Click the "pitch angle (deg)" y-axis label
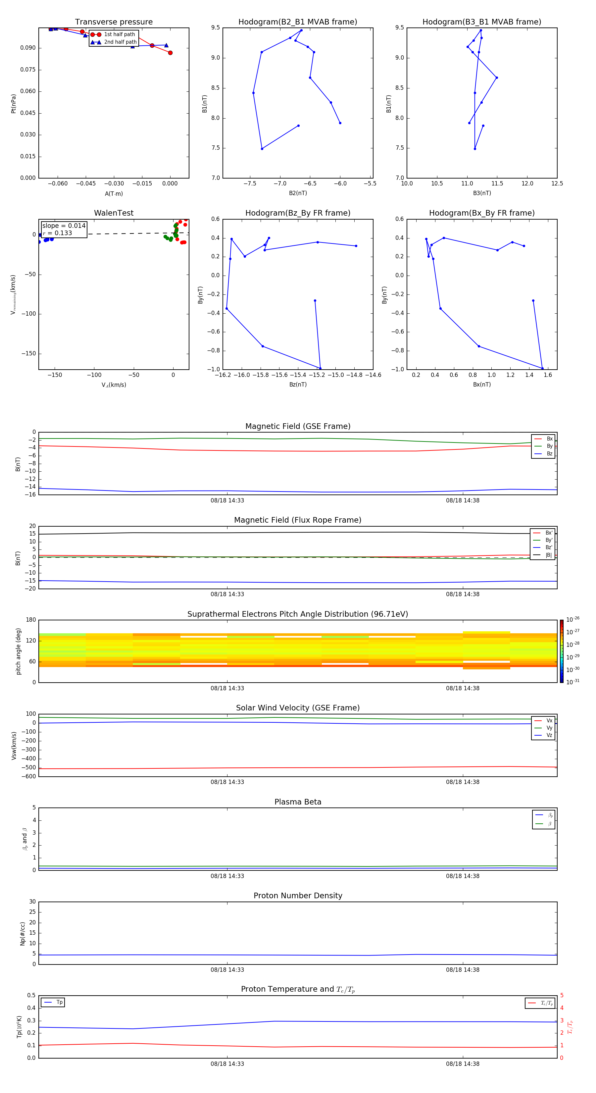 [x=18, y=651]
